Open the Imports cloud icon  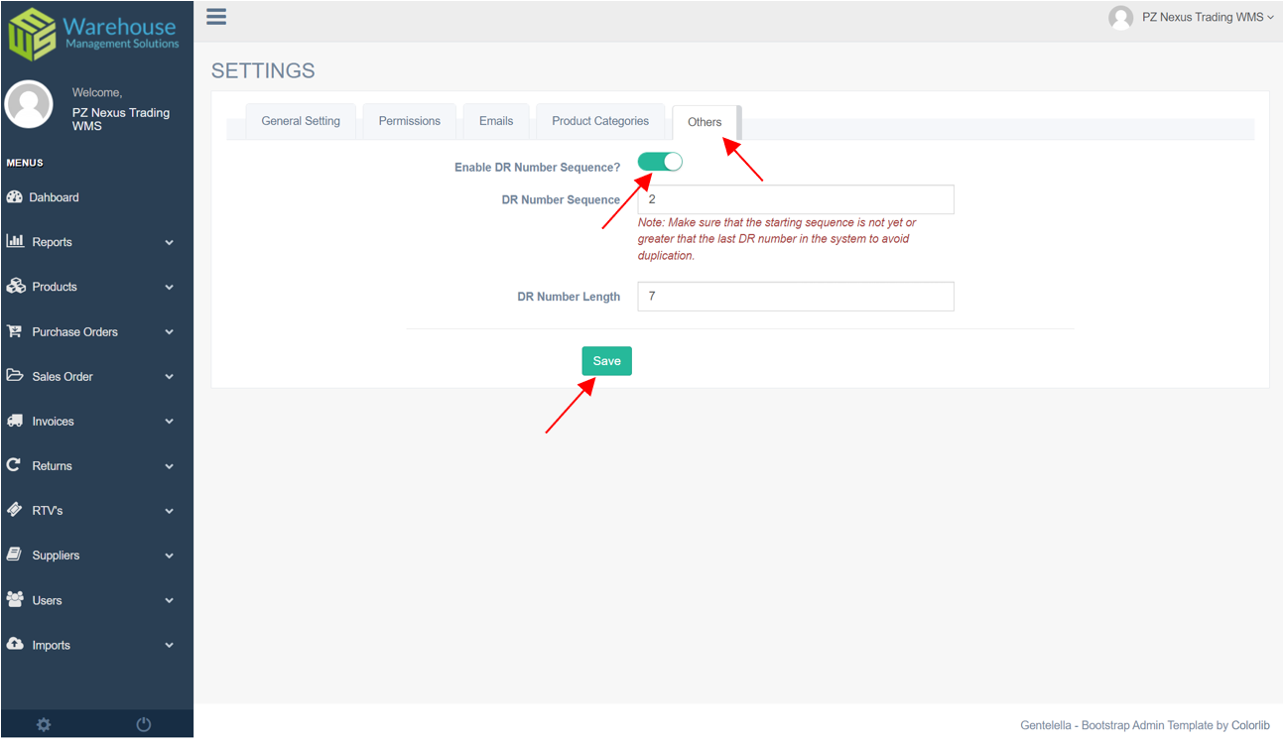17,645
